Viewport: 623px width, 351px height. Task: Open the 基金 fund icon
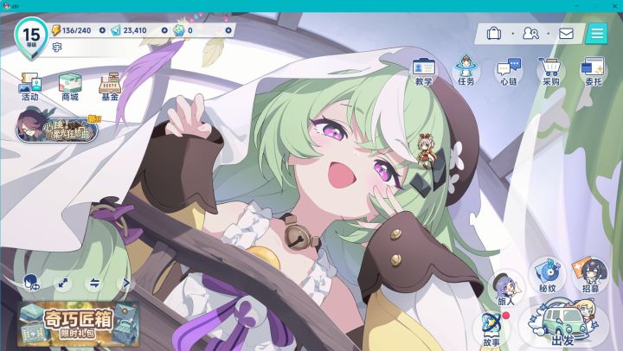(x=110, y=86)
